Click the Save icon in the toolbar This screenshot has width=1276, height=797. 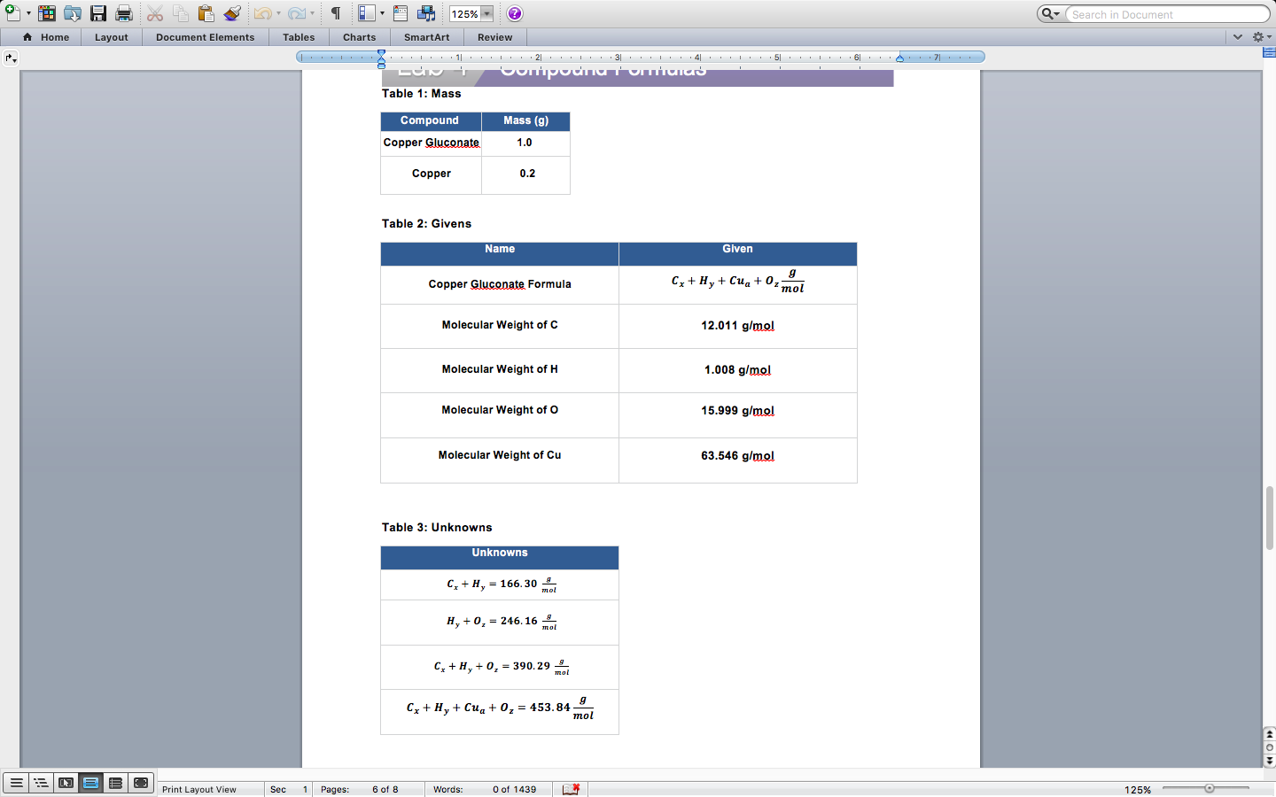click(x=97, y=13)
